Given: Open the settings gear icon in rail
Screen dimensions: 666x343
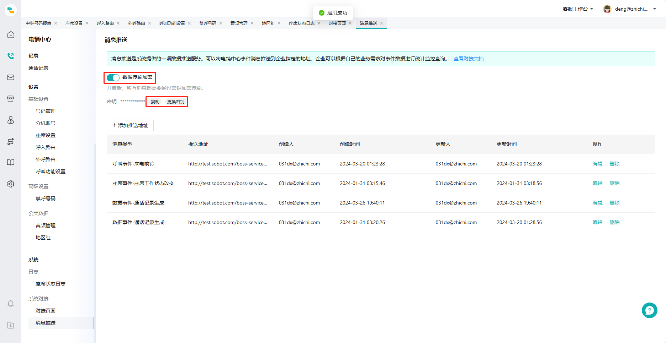Looking at the screenshot, I should point(11,184).
